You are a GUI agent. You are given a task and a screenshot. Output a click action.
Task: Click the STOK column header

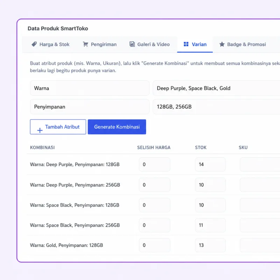point(201,147)
